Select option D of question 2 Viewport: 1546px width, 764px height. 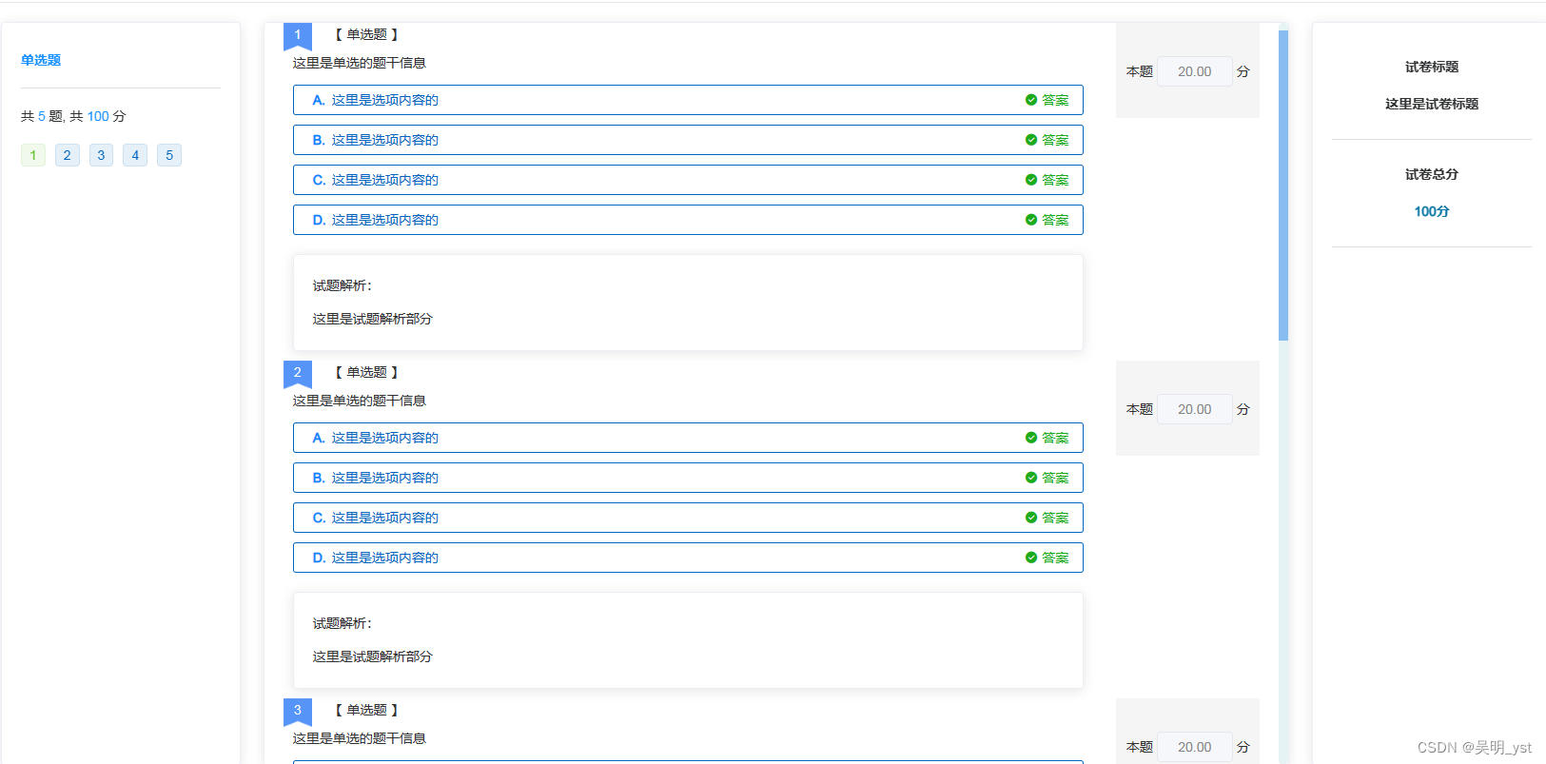click(688, 558)
